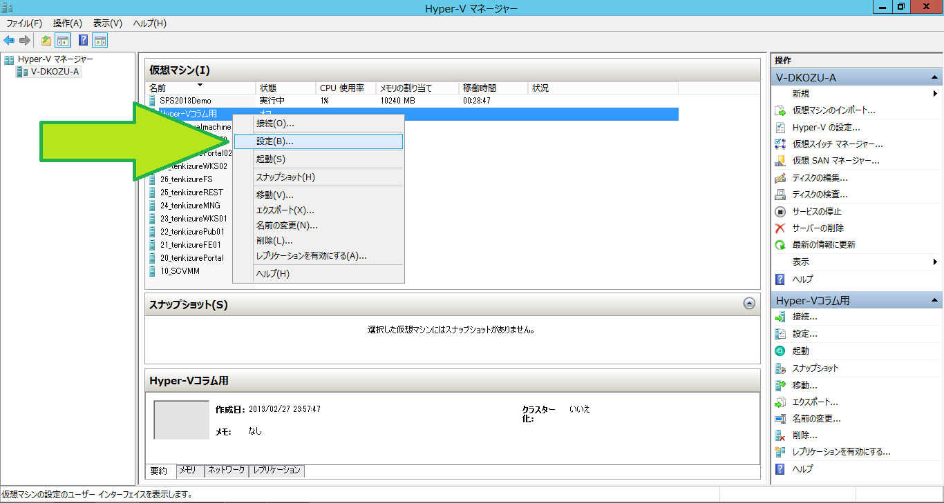Click the red X サーバーの削除 icon

point(780,228)
